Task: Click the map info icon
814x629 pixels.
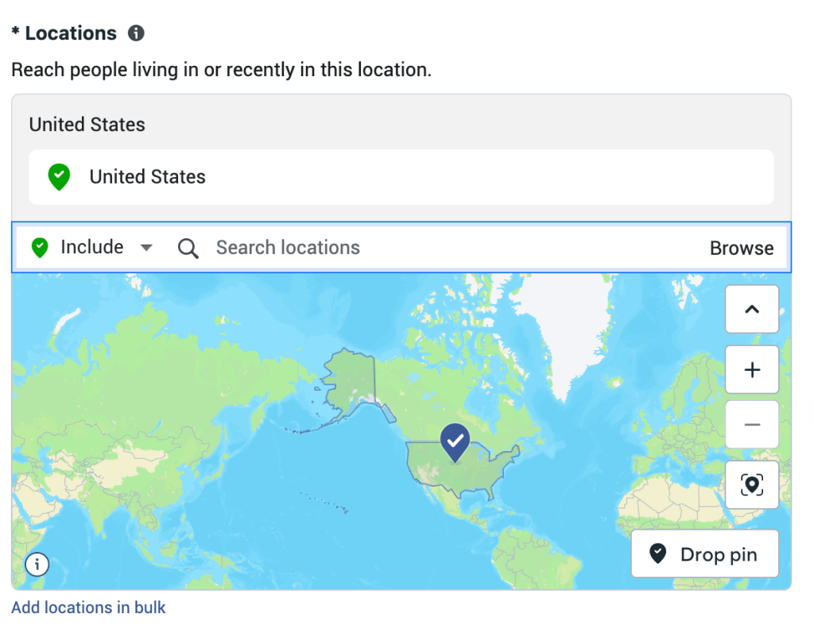Action: pos(37,565)
